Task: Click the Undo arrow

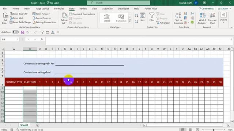Action: [x=28, y=32]
